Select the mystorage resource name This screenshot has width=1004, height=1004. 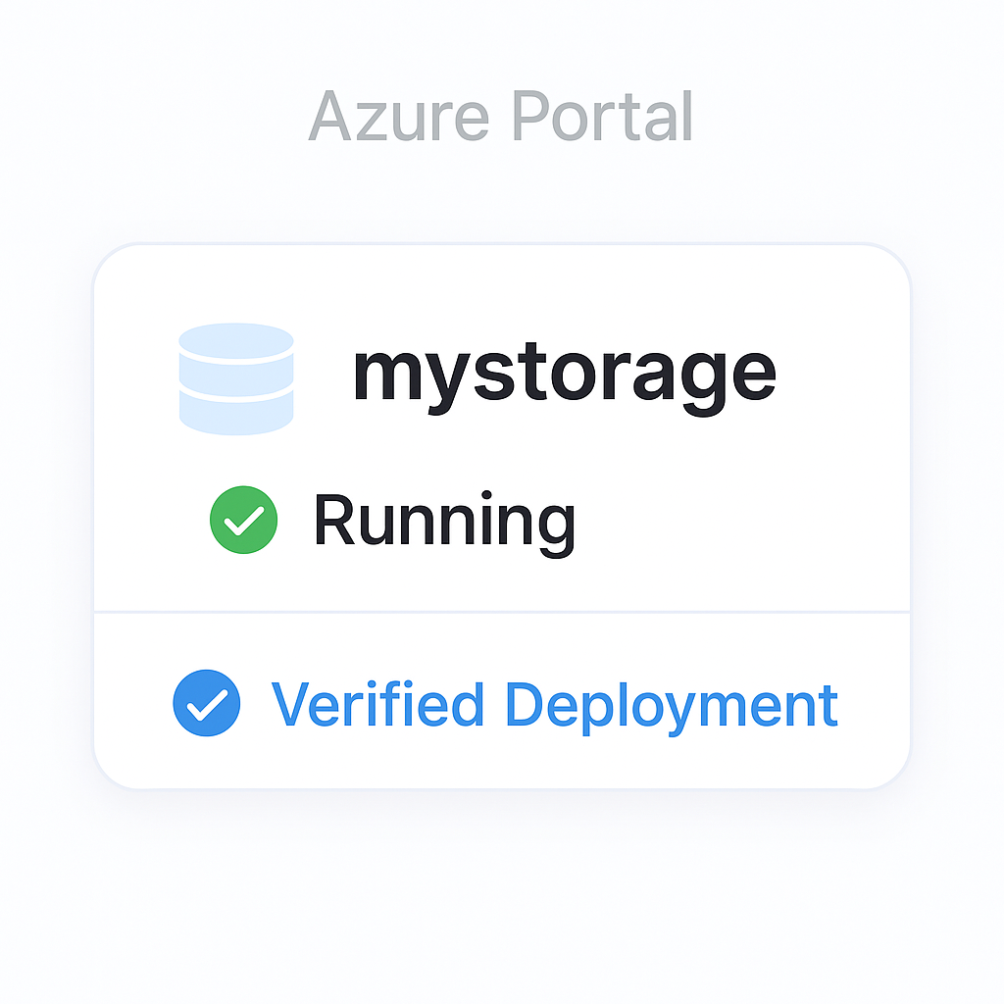(x=565, y=379)
